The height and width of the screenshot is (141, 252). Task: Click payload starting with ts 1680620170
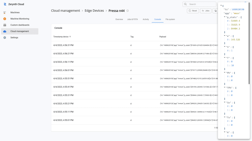pos(189,62)
